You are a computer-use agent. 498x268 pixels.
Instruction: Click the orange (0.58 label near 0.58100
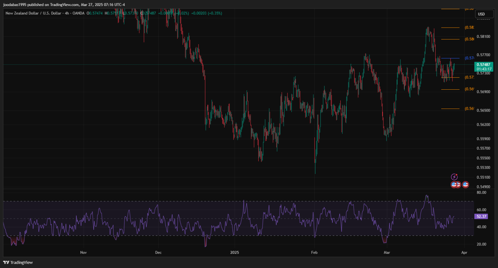pyautogui.click(x=469, y=39)
